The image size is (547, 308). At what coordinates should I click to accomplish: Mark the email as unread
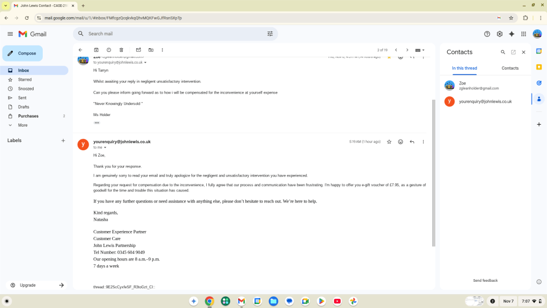(138, 50)
